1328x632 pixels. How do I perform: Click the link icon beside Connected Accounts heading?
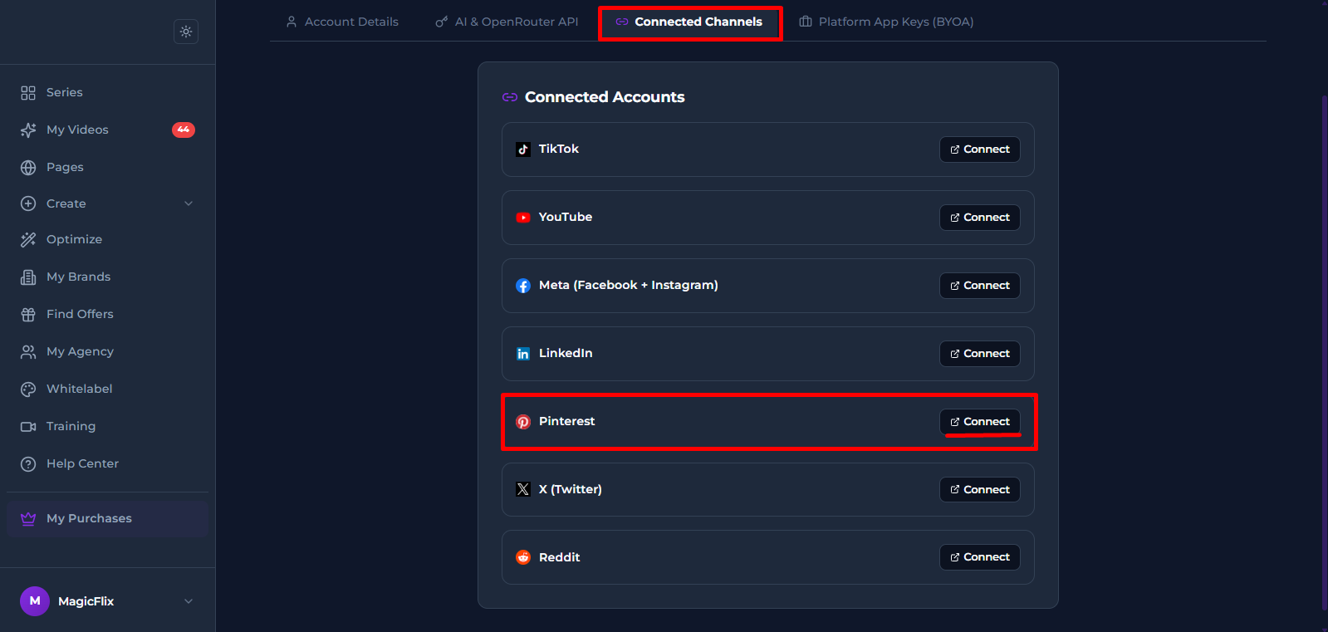pyautogui.click(x=510, y=97)
